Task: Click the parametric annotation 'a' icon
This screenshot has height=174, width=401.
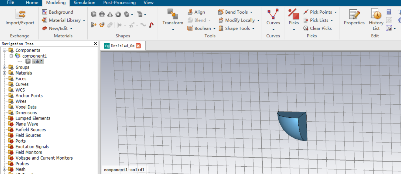Action: tap(389, 28)
